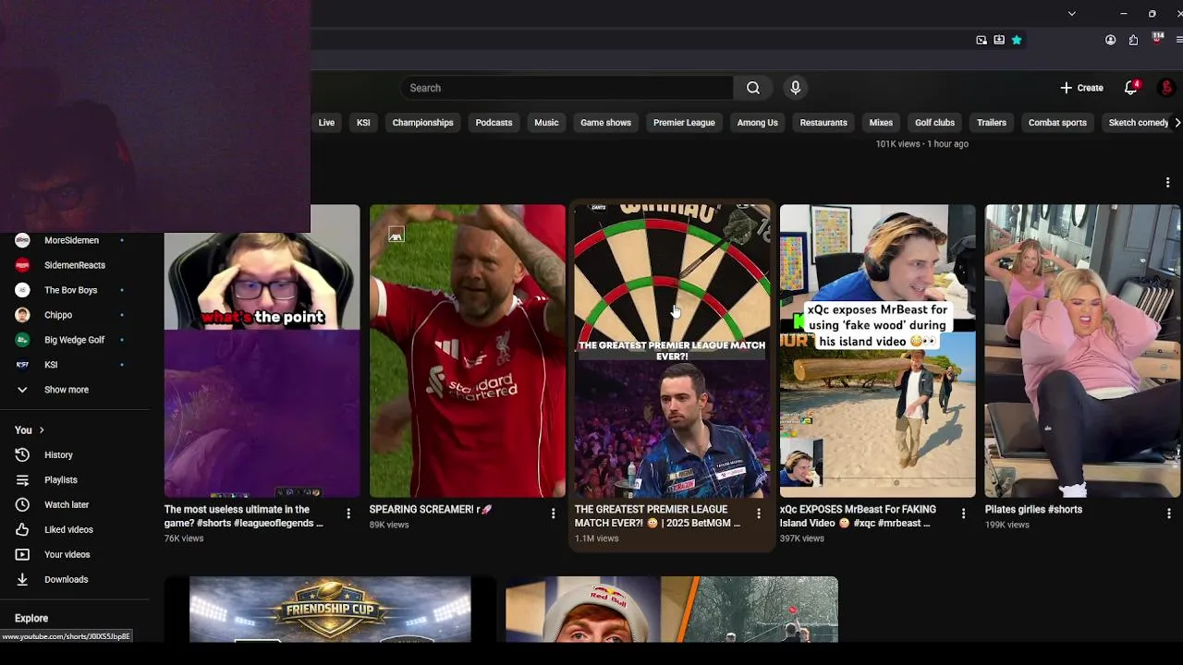Play the Greatest Premier League match darts short
Image resolution: width=1183 pixels, height=665 pixels.
click(672, 351)
